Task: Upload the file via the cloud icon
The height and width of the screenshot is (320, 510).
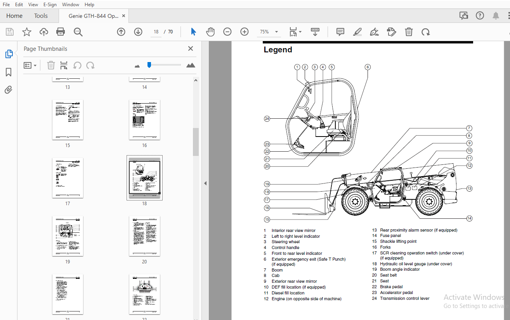Action: point(44,32)
